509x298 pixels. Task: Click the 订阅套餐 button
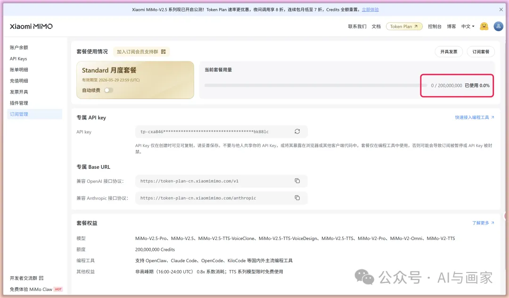481,51
